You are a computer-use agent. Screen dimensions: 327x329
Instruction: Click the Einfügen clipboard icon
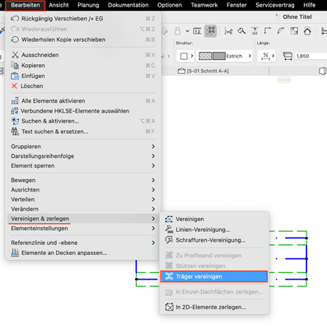click(15, 76)
